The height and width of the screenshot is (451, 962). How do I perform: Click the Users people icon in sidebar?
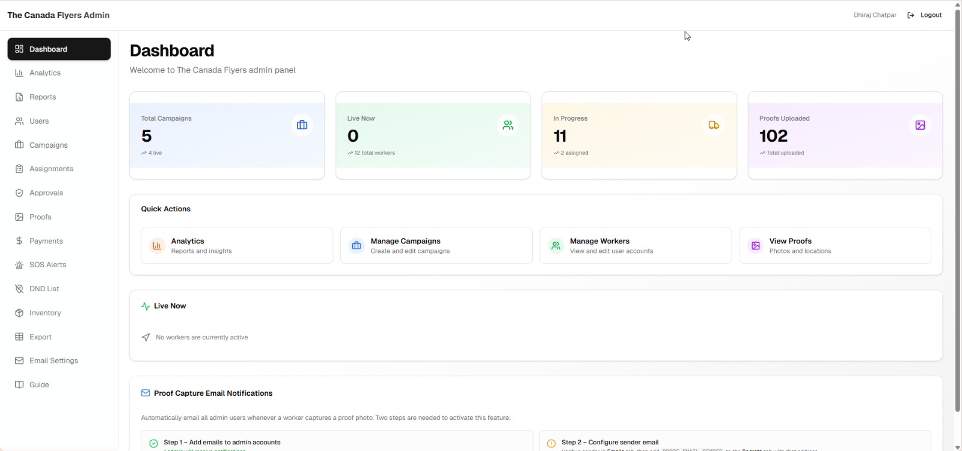point(19,121)
